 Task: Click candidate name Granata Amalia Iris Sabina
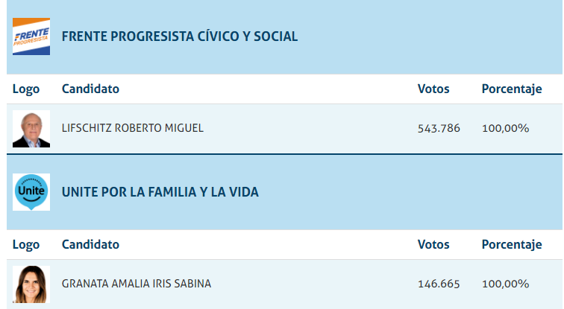click(x=136, y=284)
